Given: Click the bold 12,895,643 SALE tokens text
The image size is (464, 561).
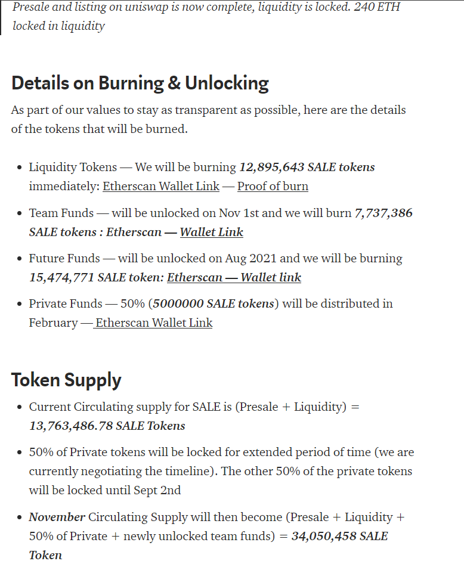Looking at the screenshot, I should [307, 168].
